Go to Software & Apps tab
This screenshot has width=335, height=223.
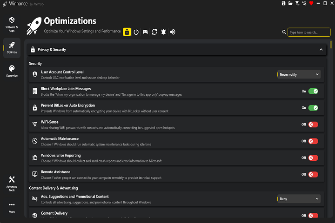point(12,23)
